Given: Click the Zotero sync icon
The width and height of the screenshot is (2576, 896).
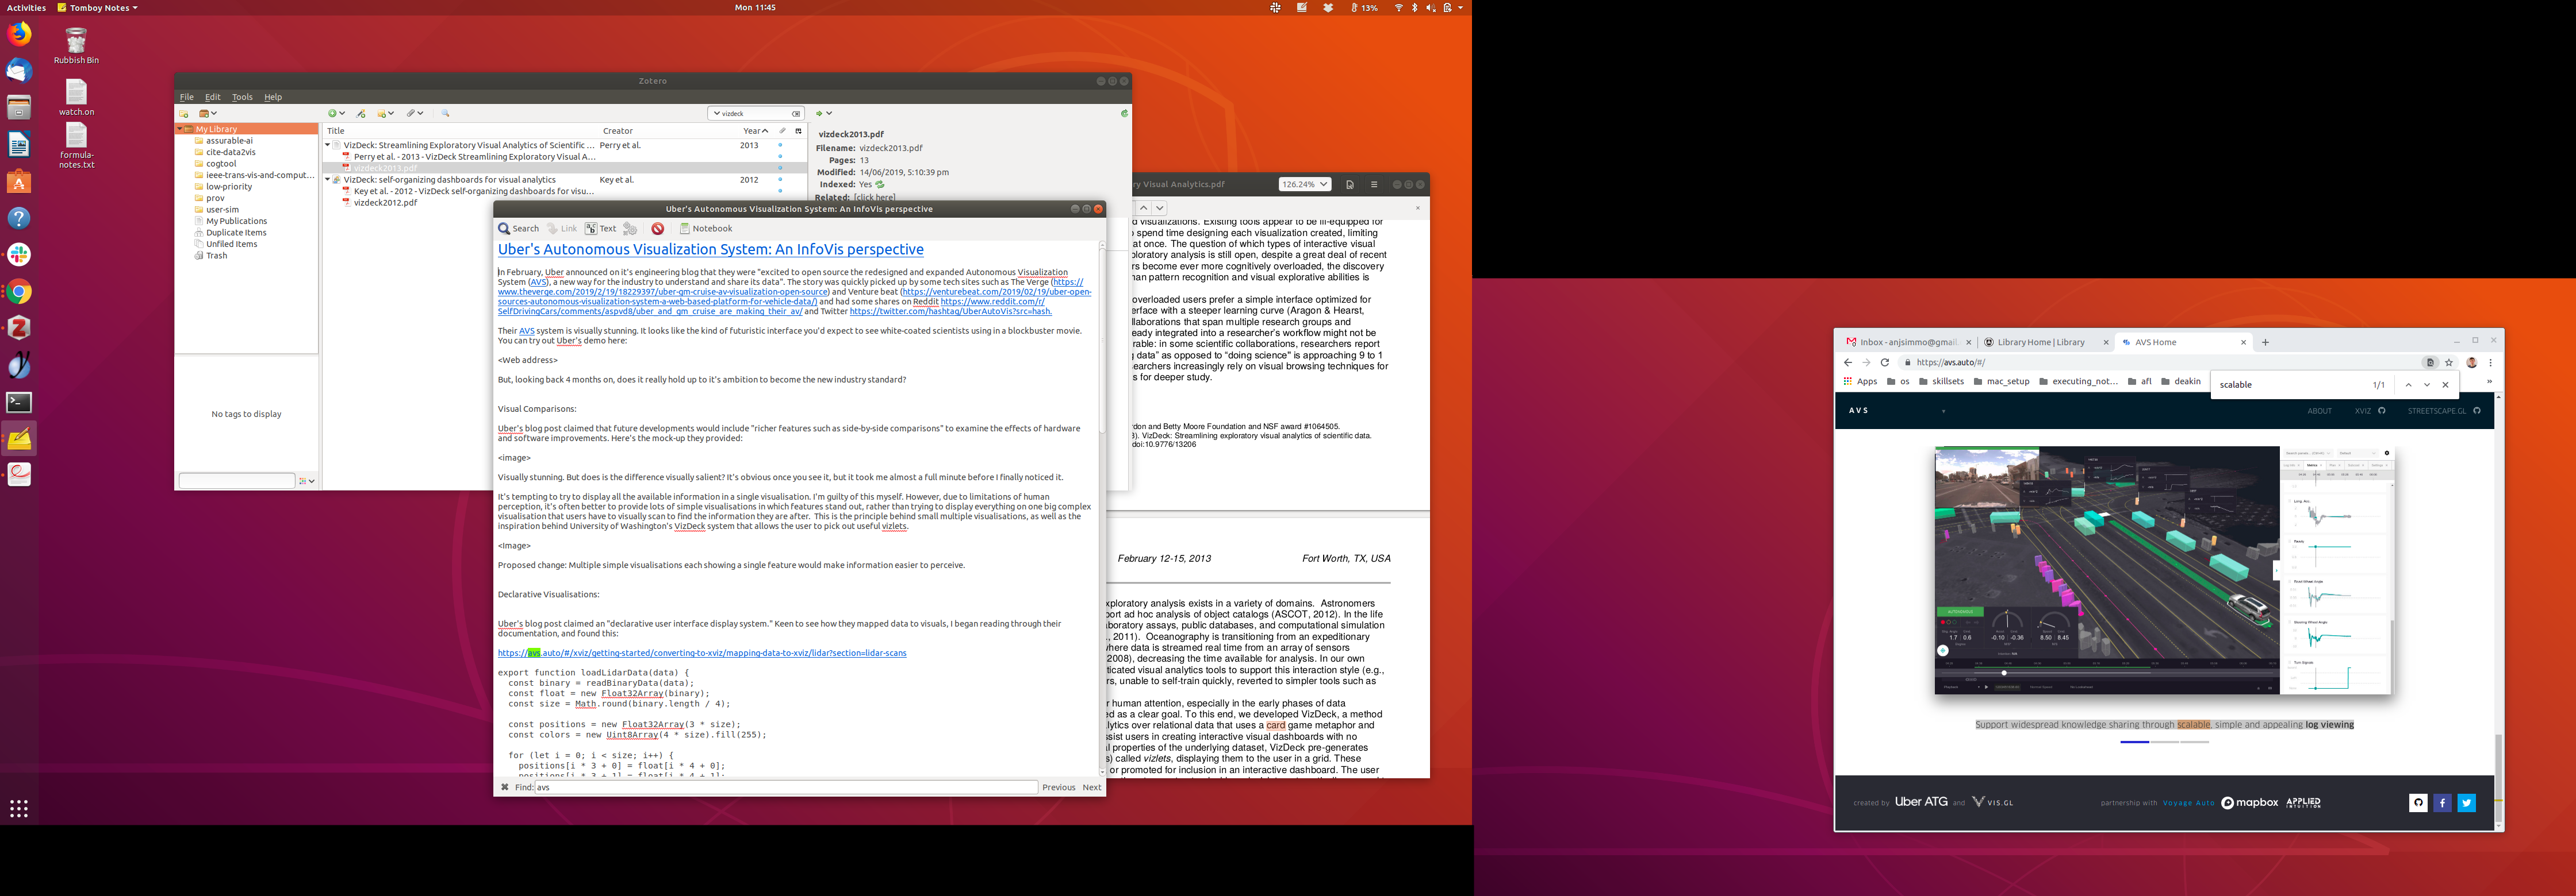Looking at the screenshot, I should [1124, 114].
